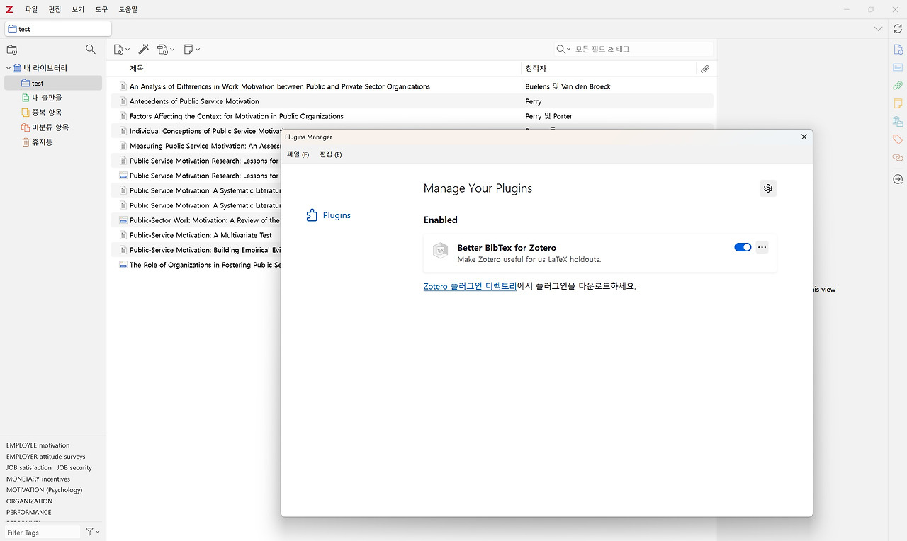Open the New Item dropdown in toolbar
This screenshot has height=541, width=907.
[121, 49]
